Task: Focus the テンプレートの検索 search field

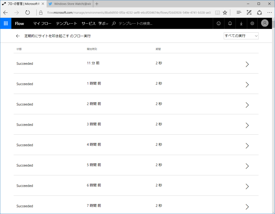Action: 136,24
